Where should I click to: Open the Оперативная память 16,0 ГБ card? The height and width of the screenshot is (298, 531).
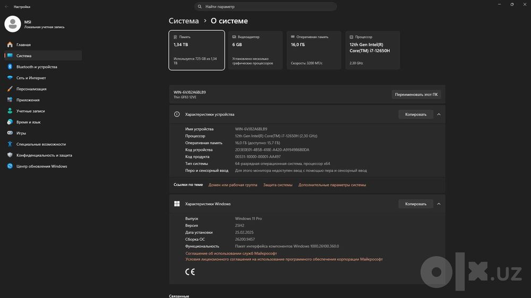tap(314, 50)
